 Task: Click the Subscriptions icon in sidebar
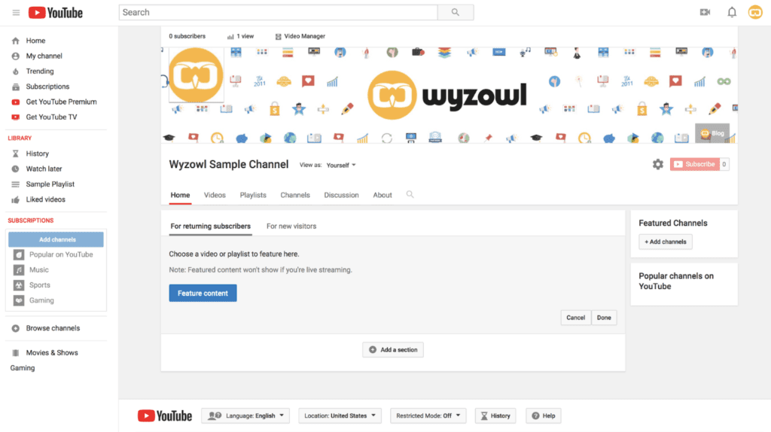(x=16, y=87)
